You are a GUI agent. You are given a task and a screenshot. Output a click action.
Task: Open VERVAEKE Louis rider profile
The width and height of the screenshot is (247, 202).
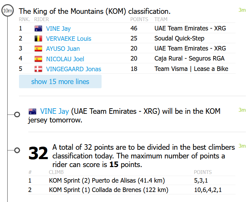point(68,39)
